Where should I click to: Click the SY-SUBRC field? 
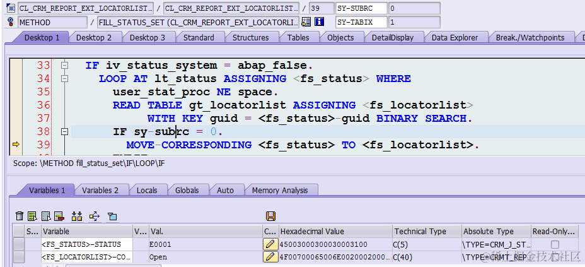(x=361, y=8)
